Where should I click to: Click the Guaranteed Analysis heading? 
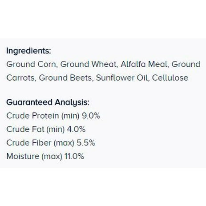(48, 102)
